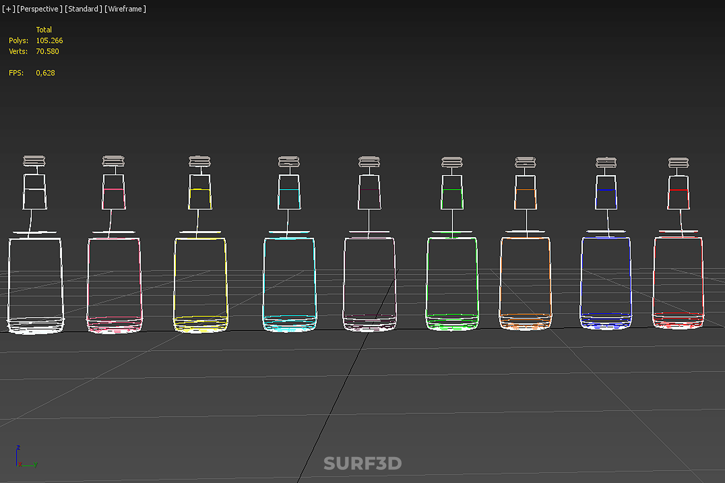Select the green wireframe bottle body
The width and height of the screenshot is (725, 483).
click(452, 283)
